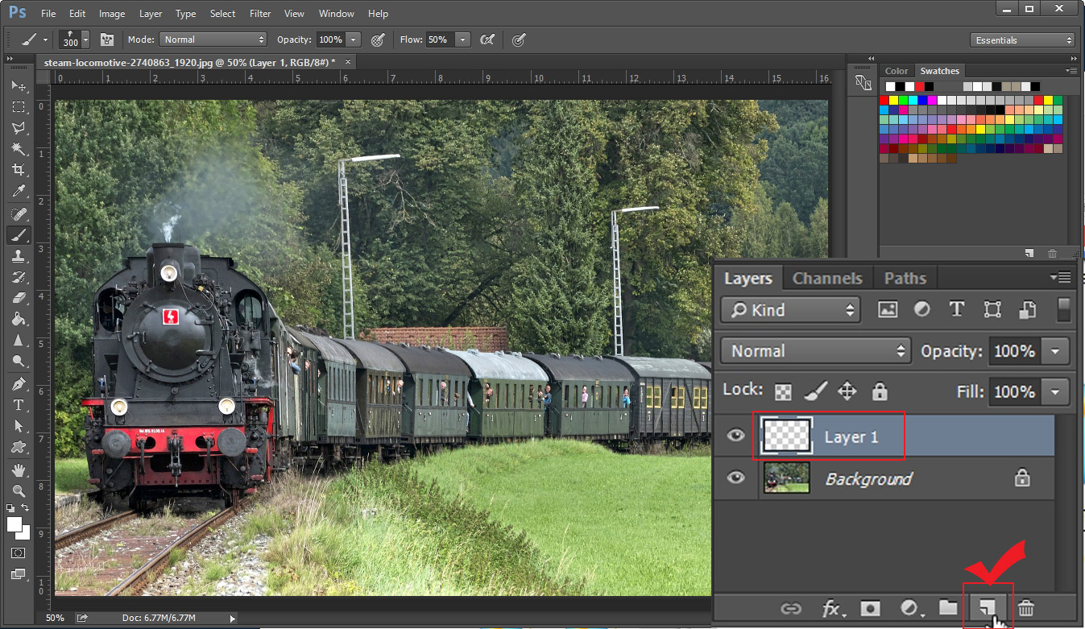Filter layers for pixel layers

point(888,310)
